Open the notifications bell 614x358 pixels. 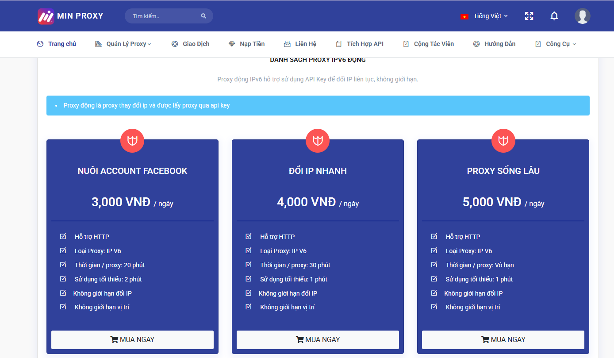pyautogui.click(x=554, y=16)
